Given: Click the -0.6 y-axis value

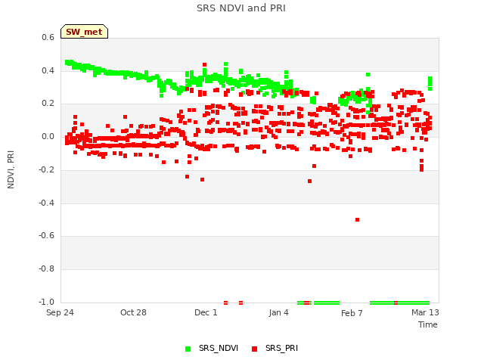Looking at the screenshot, I should coord(47,236).
